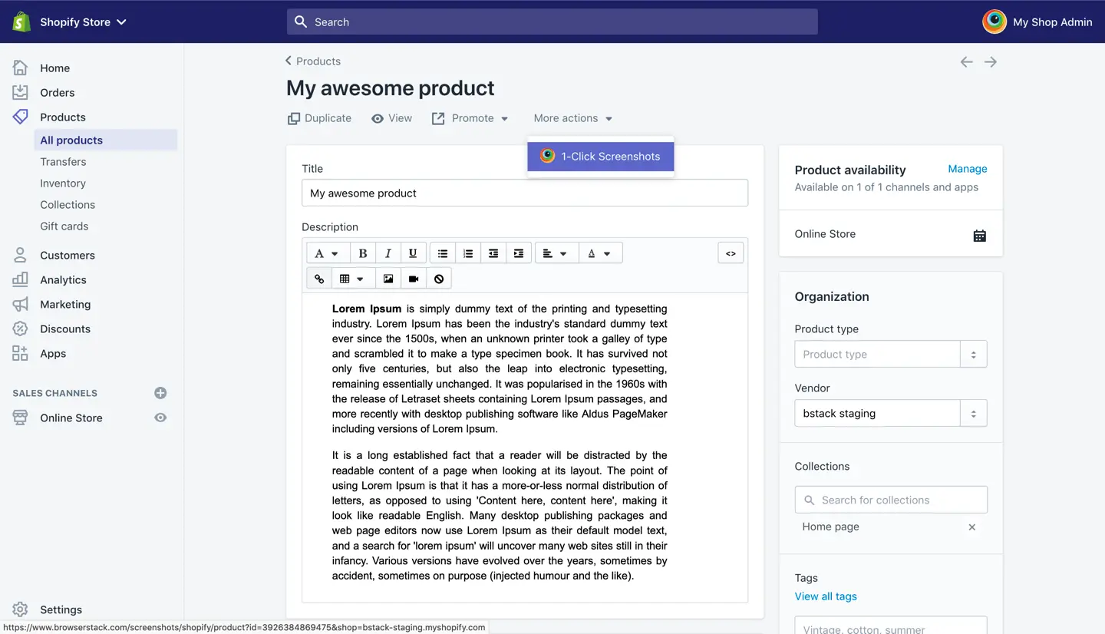The height and width of the screenshot is (634, 1105).
Task: Toggle Online Store eye icon in sidebar
Action: [160, 418]
